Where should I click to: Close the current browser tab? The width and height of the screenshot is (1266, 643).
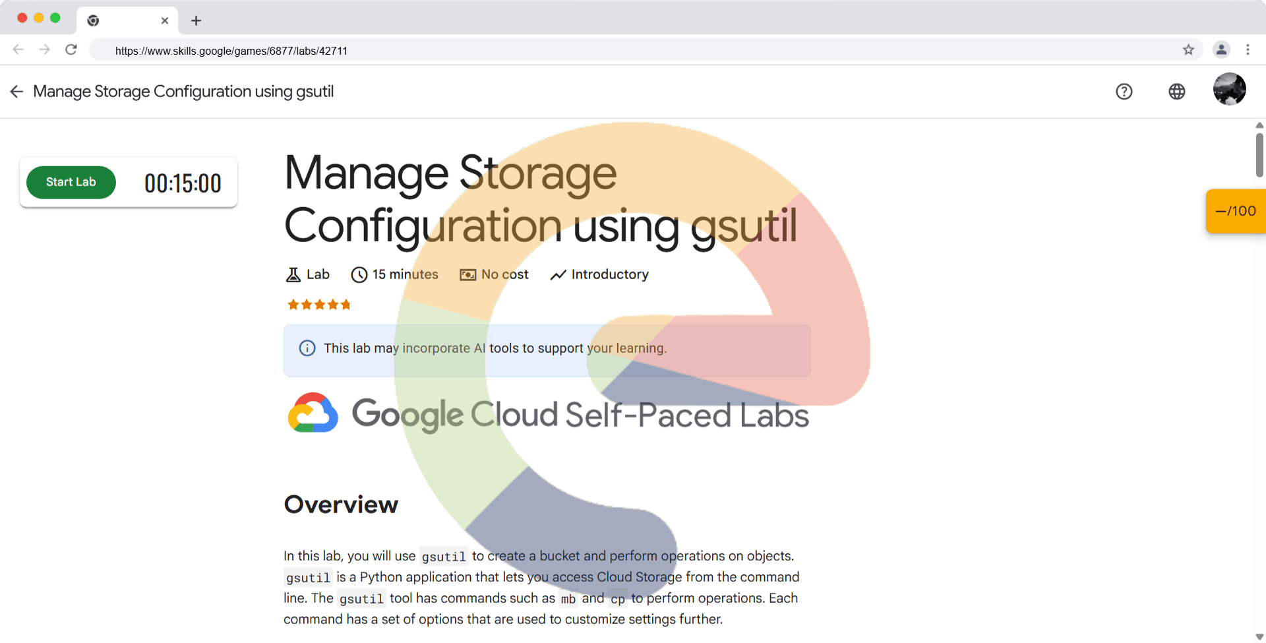(165, 20)
